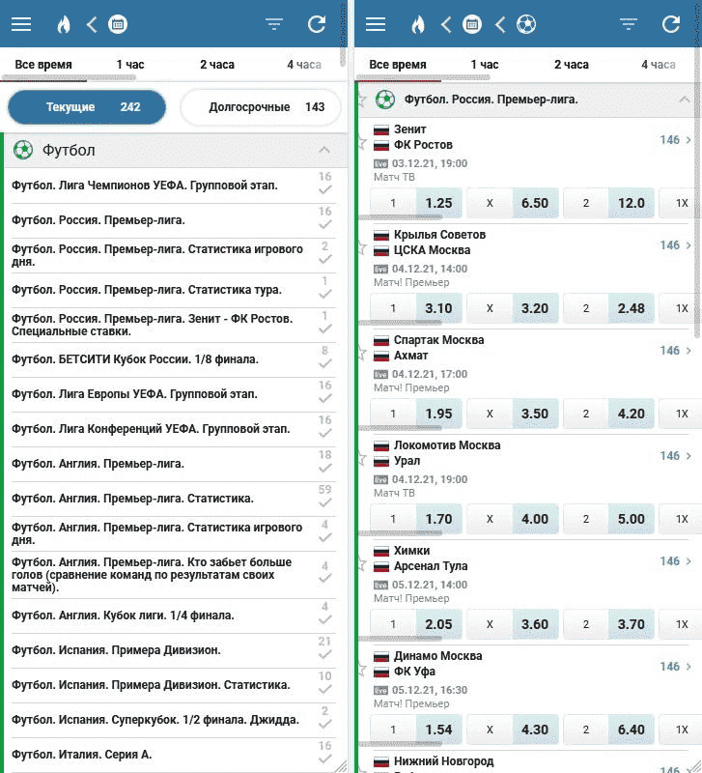Favorite the Спартак Москва - Ахмат match star
This screenshot has height=773, width=702.
[362, 353]
